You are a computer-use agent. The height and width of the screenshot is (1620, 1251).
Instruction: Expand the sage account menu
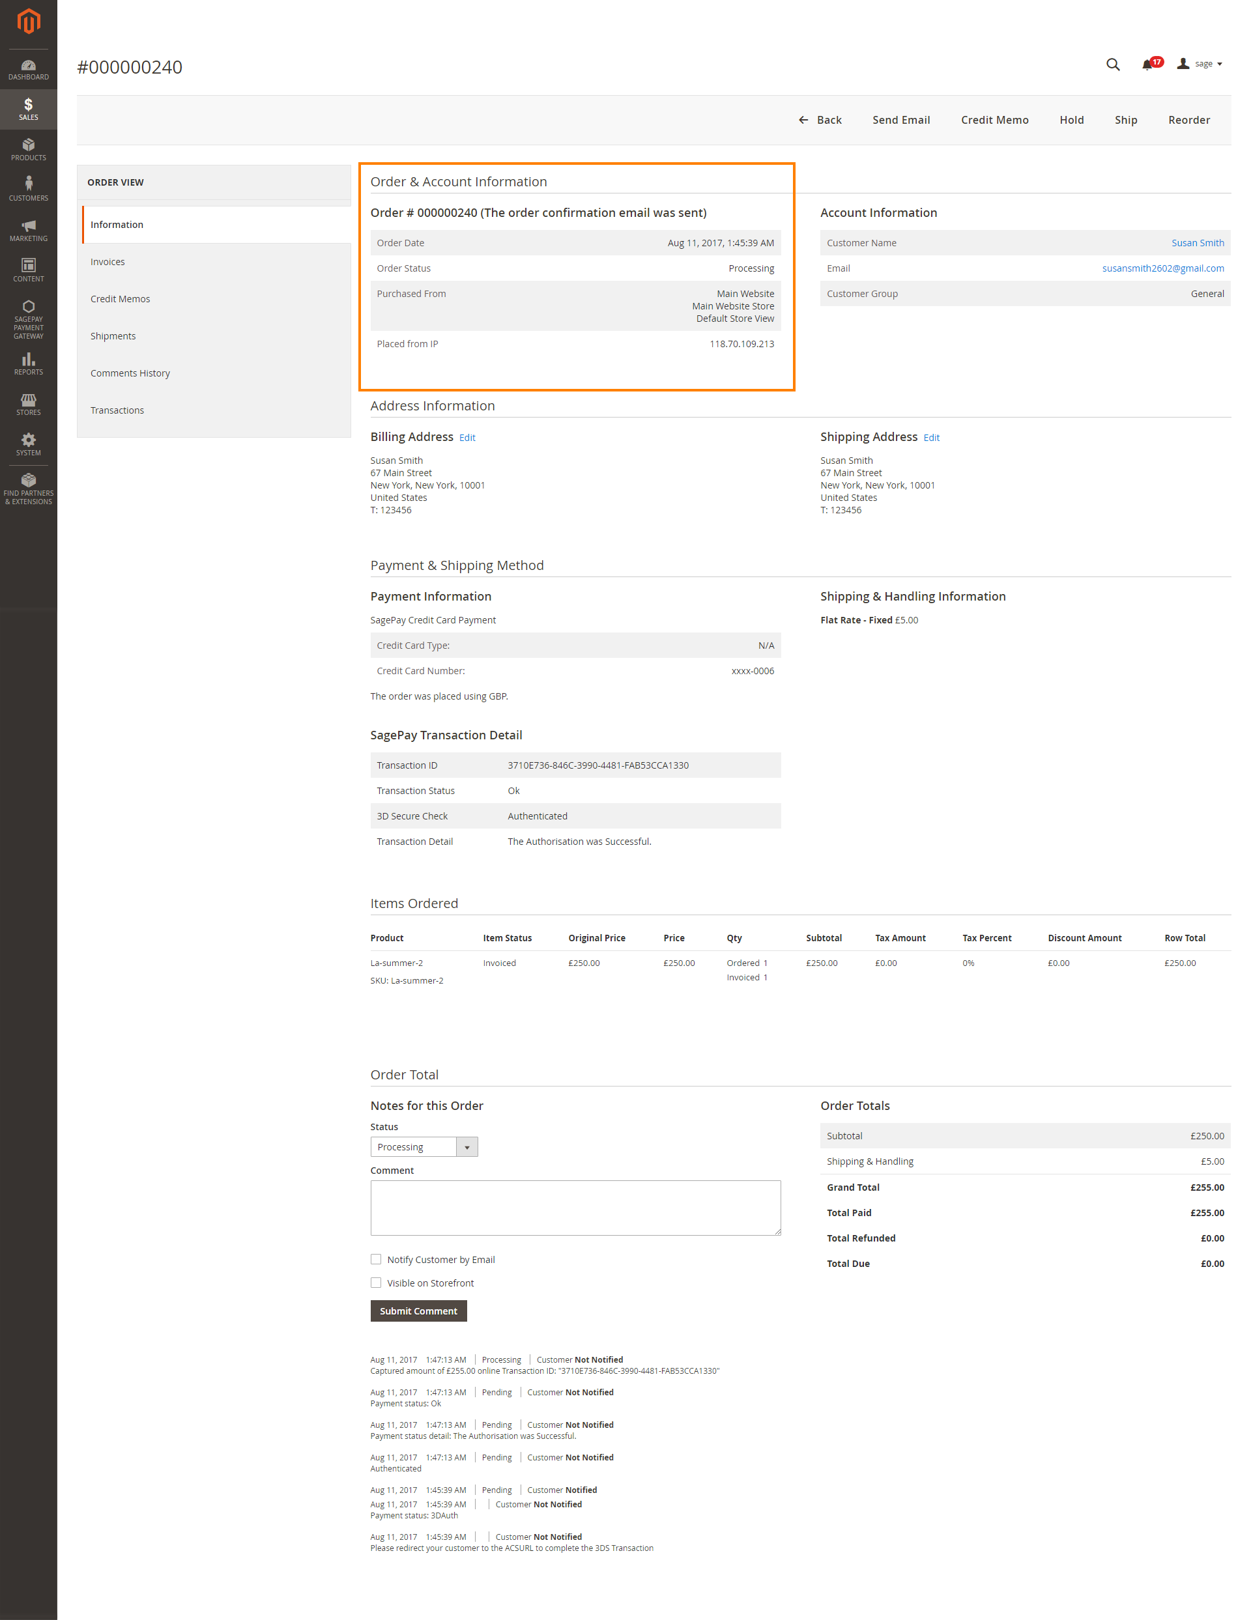coord(1201,64)
